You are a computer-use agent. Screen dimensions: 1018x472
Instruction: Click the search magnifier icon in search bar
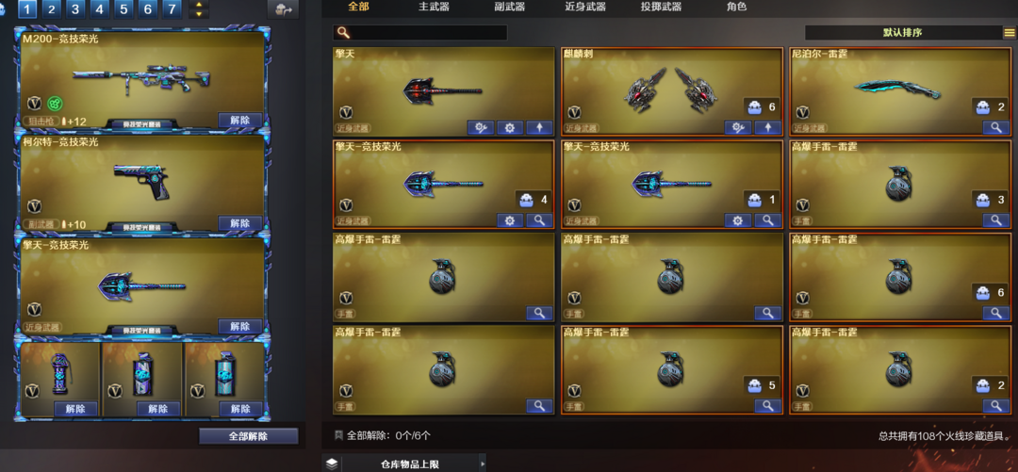(343, 32)
